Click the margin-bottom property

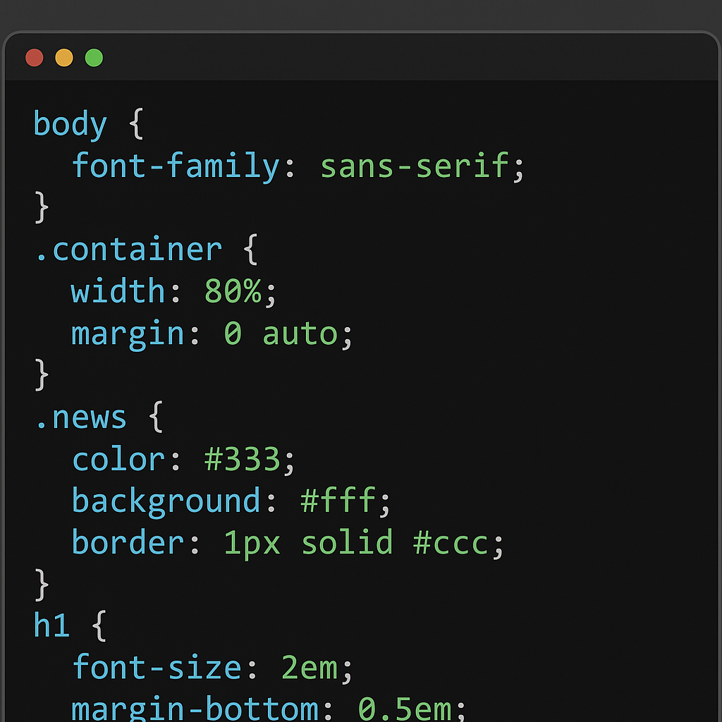[195, 709]
